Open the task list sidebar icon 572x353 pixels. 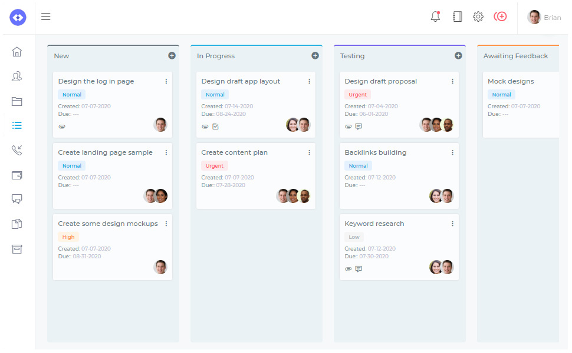[x=17, y=125]
